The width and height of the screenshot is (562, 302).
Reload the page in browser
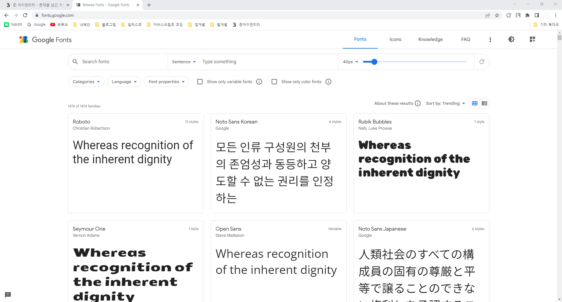click(x=25, y=15)
